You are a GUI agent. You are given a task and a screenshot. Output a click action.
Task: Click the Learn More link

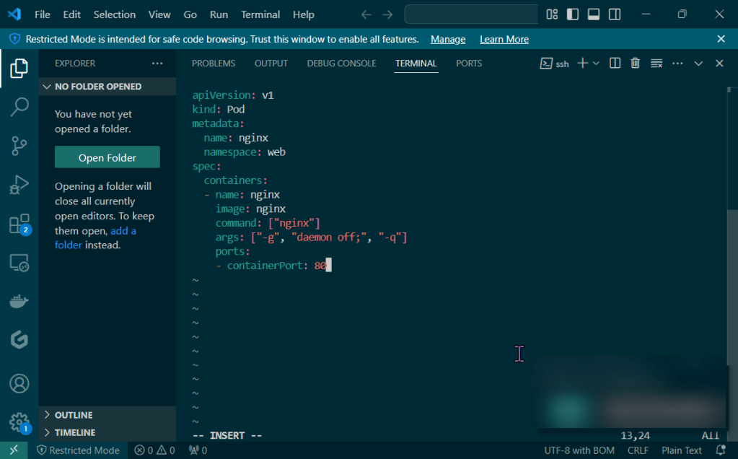(x=504, y=39)
